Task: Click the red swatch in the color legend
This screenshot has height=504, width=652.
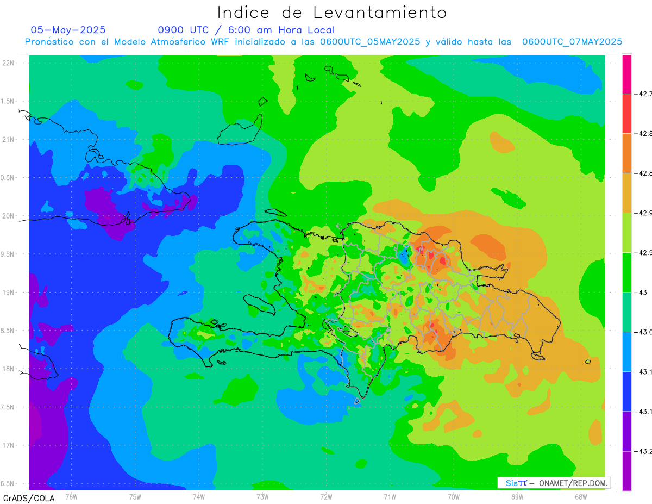Action: click(626, 114)
